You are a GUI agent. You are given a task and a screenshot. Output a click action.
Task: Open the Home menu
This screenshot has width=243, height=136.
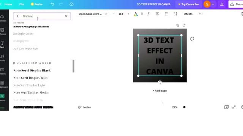tap(8, 4)
